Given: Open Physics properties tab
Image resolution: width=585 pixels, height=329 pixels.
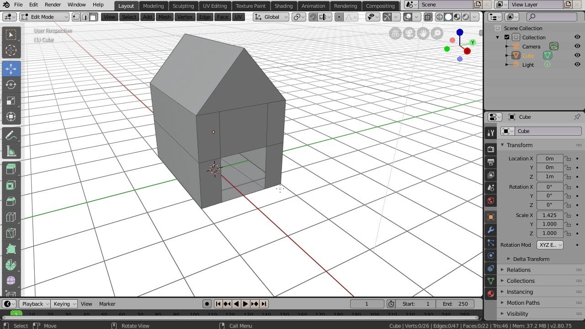Looking at the screenshot, I should point(491,255).
